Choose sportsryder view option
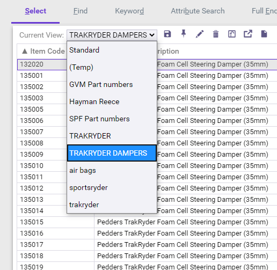The width and height of the screenshot is (277, 270). (x=112, y=187)
